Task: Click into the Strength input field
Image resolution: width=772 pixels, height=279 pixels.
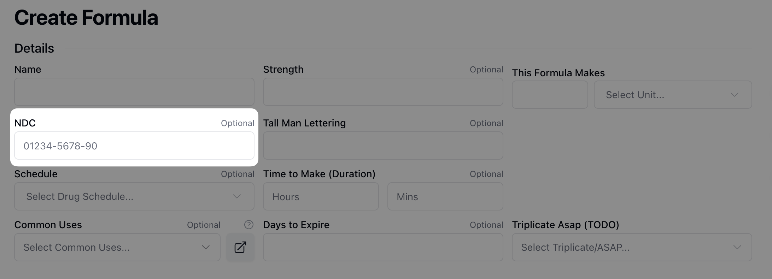Action: 383,92
